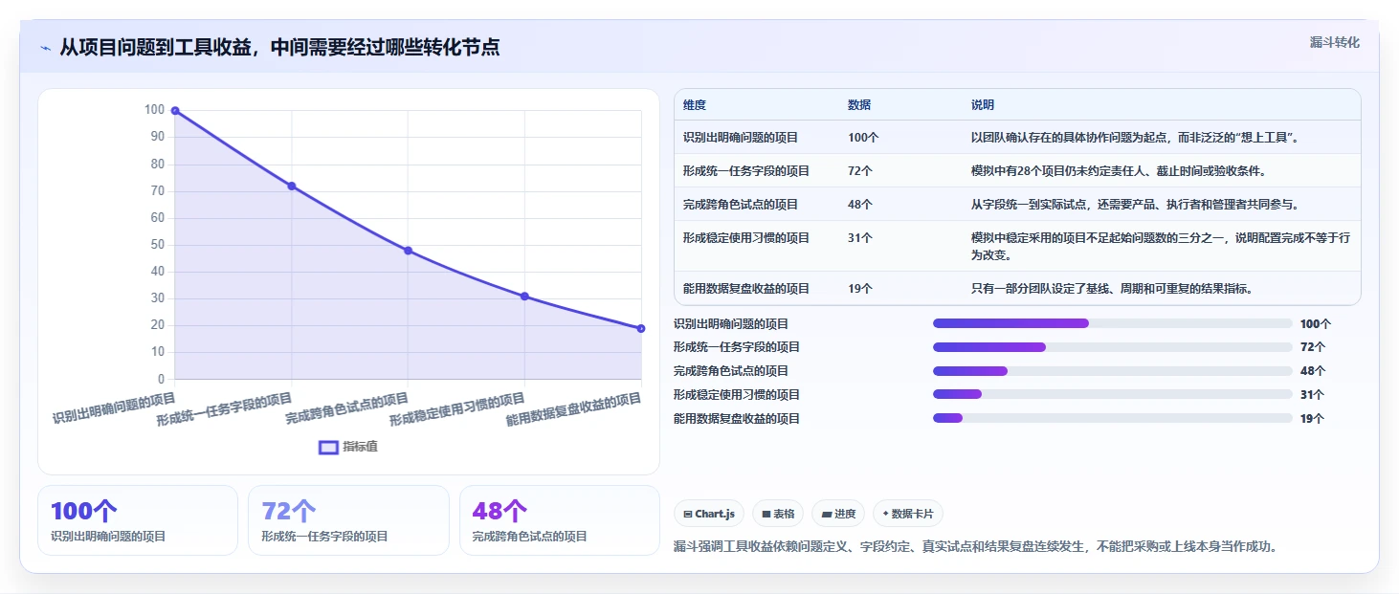This screenshot has height=594, width=1399.
Task: Click the 数据 table column header
Action: [859, 105]
